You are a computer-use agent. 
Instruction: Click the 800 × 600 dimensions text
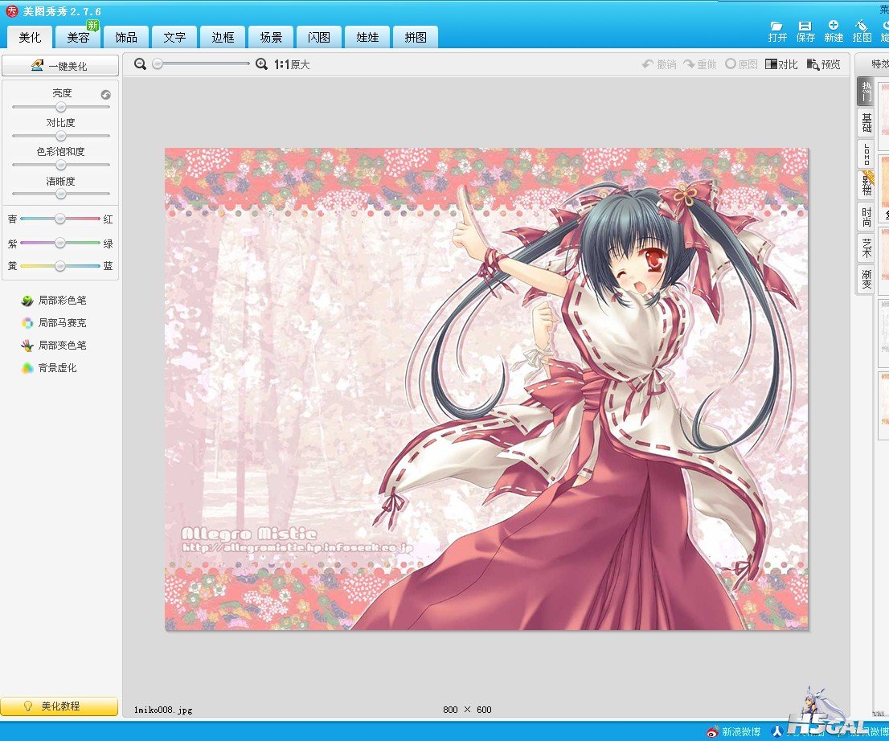click(x=467, y=710)
